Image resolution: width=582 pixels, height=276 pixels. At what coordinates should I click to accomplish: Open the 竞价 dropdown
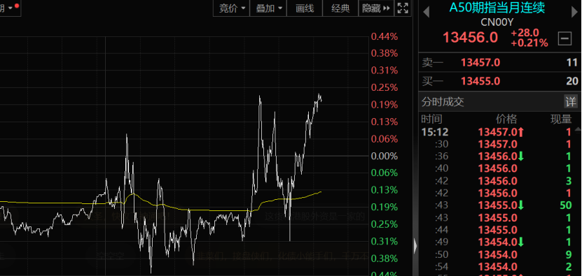tap(232, 8)
